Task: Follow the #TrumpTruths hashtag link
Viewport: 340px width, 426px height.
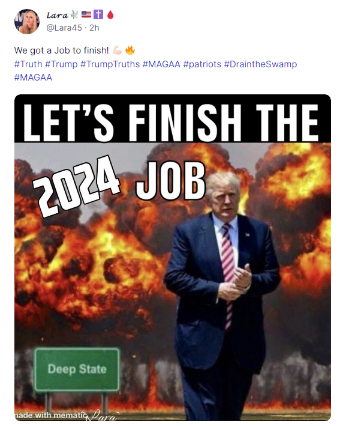Action: coord(110,64)
